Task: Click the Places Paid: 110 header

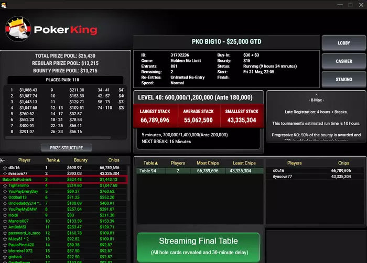Action: pos(62,80)
